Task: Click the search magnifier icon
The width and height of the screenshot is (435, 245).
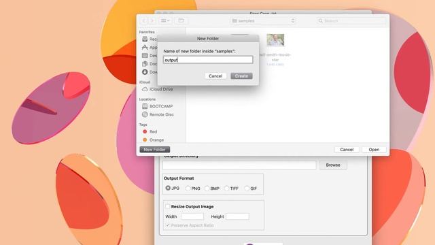Action: [321, 21]
